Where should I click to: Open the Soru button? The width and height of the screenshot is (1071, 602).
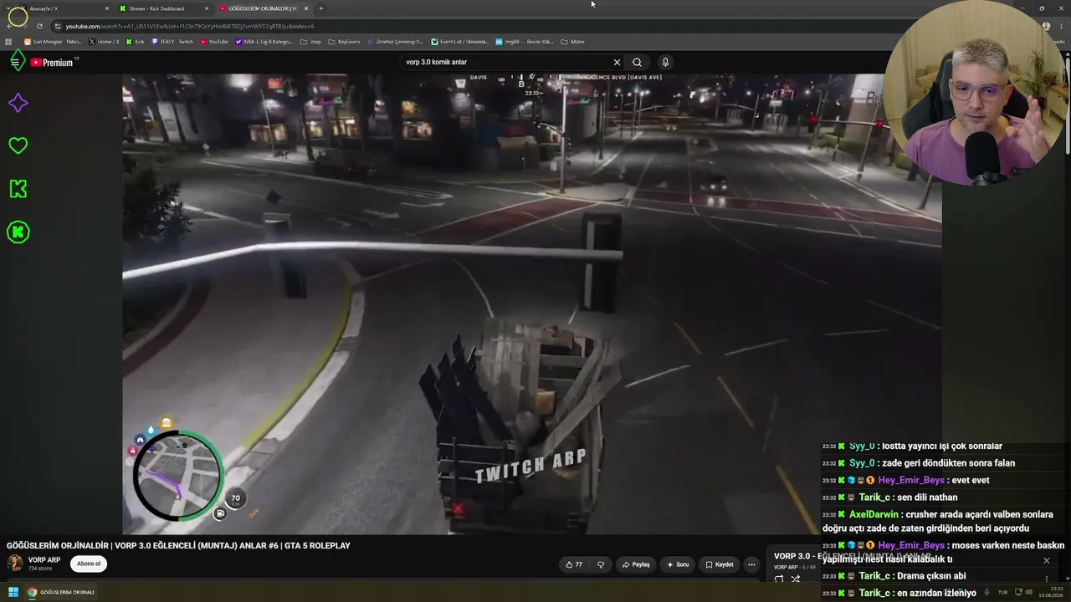coord(678,564)
